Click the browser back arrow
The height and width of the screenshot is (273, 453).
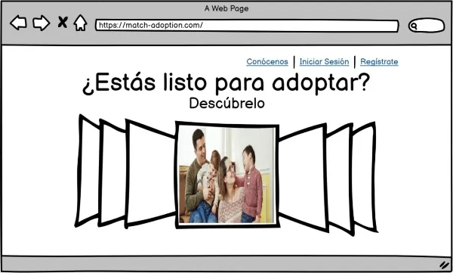pos(18,23)
